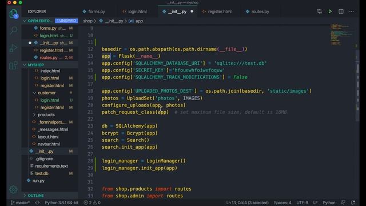The image size is (366, 206).
Task: Open the errors and warnings counter
Action: tap(92, 203)
